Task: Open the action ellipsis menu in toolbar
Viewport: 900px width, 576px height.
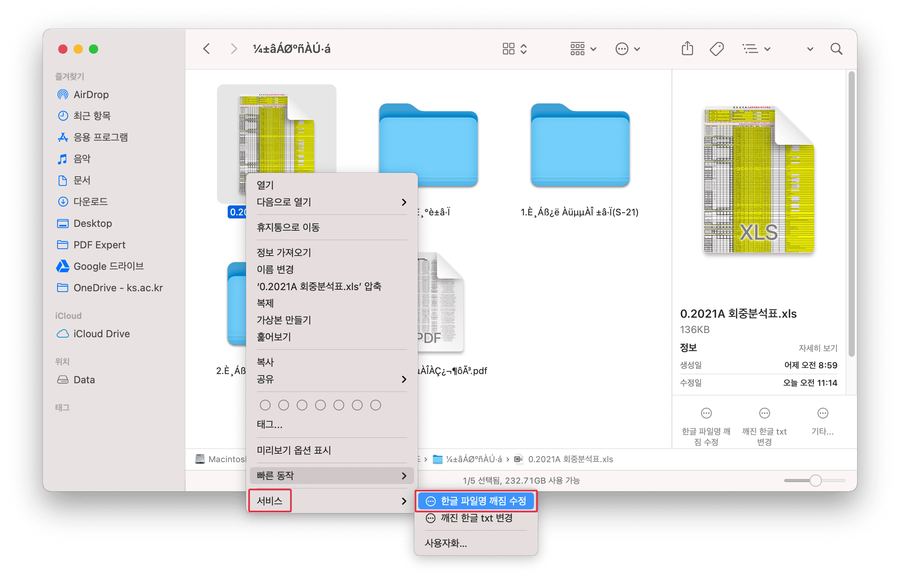Action: pyautogui.click(x=627, y=49)
